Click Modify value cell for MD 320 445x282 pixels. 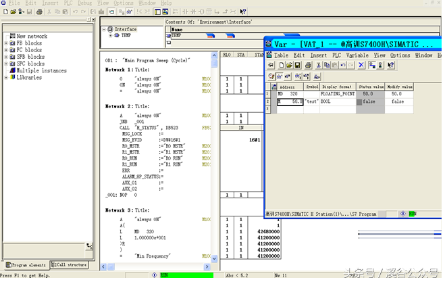[x=398, y=94]
